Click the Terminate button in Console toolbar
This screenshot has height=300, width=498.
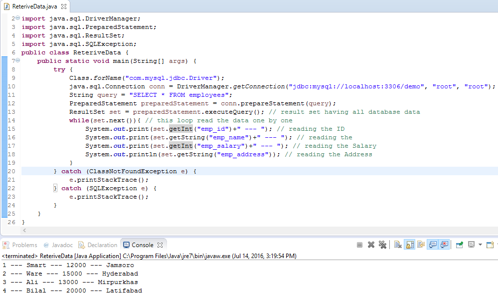pos(359,245)
